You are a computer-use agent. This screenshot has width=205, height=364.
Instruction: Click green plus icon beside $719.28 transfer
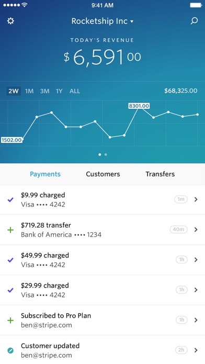10,230
